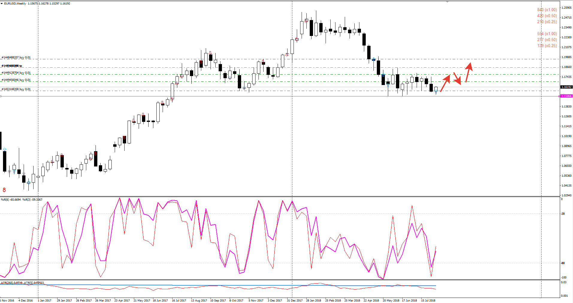Click the current price tag 1.16192
Image resolution: width=573 pixels, height=303 pixels.
tap(566, 87)
